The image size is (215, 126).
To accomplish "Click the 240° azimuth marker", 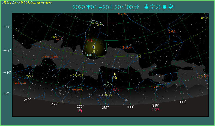I will pos(27,100).
